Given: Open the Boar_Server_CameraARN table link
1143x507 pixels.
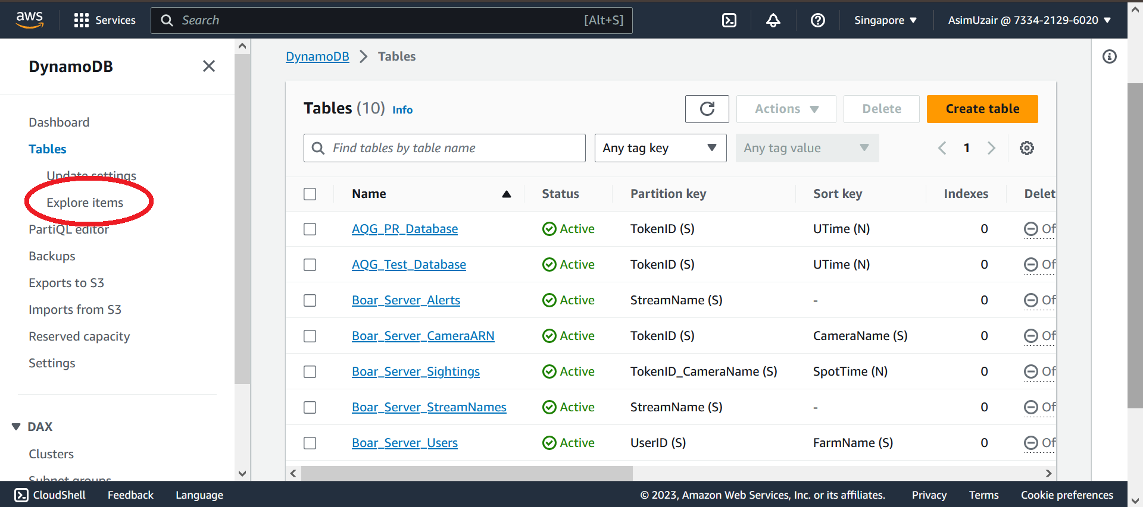Looking at the screenshot, I should coord(423,336).
